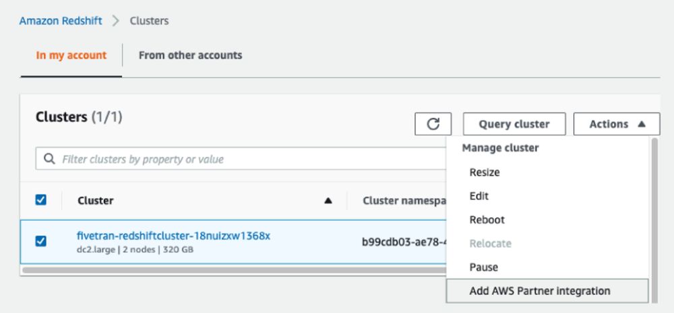This screenshot has width=674, height=313.
Task: Click the Clusters breadcrumb text
Action: (x=149, y=21)
